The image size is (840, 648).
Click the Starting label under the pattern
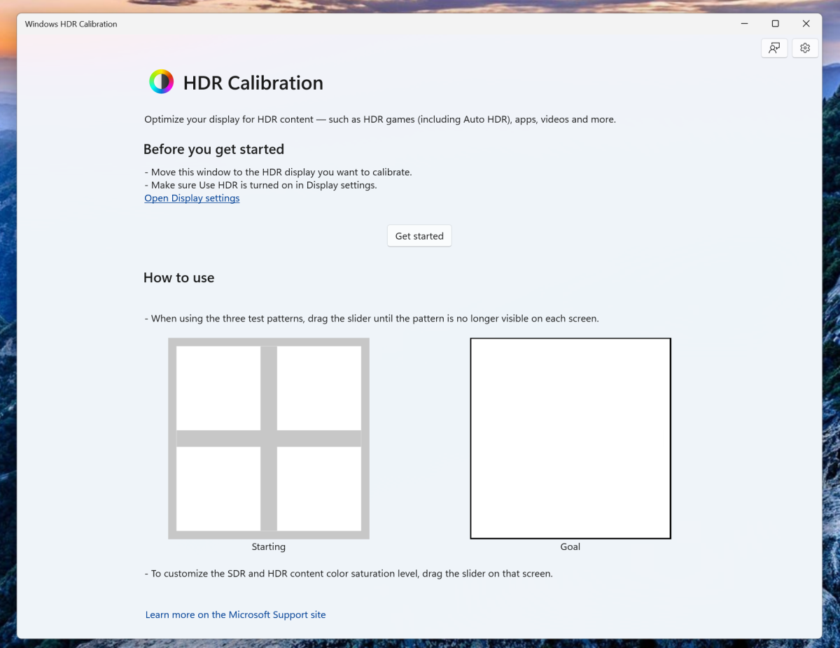(x=269, y=546)
